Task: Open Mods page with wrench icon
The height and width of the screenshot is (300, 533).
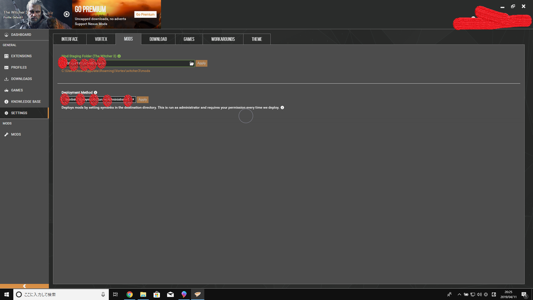Action: (24, 135)
